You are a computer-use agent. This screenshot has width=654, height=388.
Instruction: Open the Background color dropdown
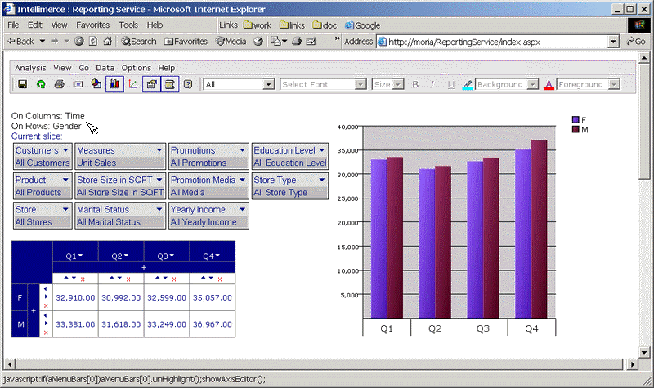coord(532,85)
